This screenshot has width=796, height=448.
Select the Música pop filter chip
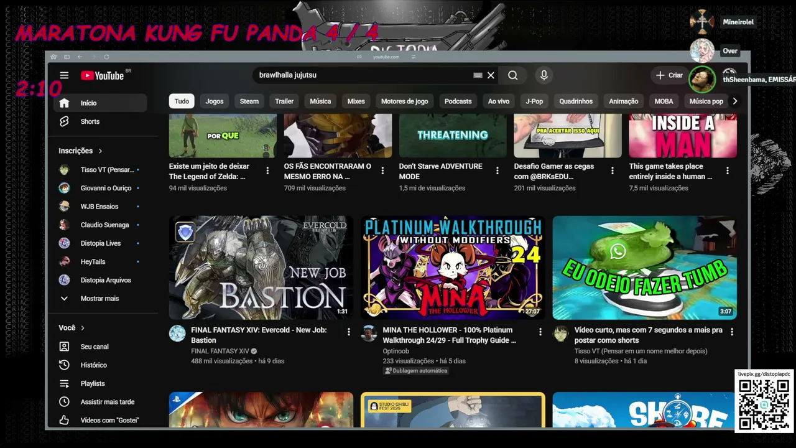tap(706, 101)
